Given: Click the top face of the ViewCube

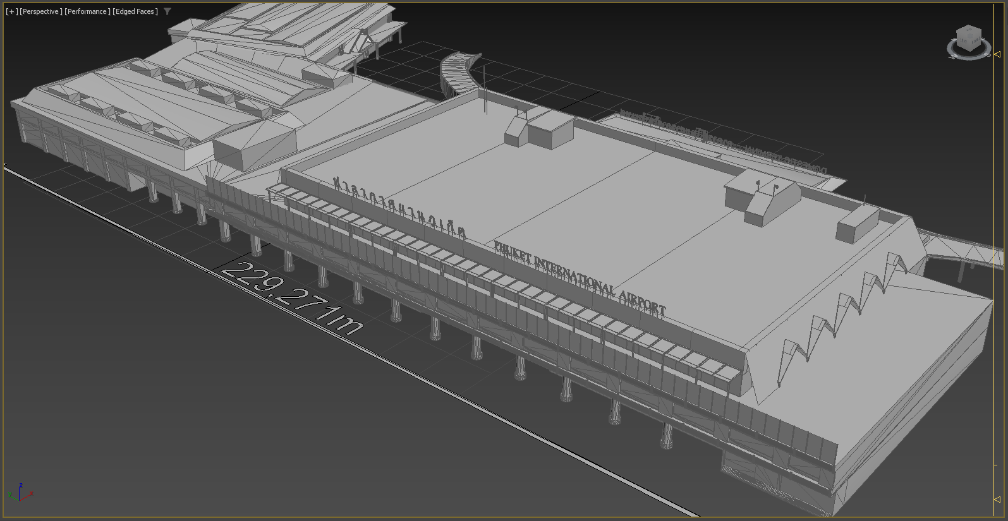Looking at the screenshot, I should coord(969,32).
